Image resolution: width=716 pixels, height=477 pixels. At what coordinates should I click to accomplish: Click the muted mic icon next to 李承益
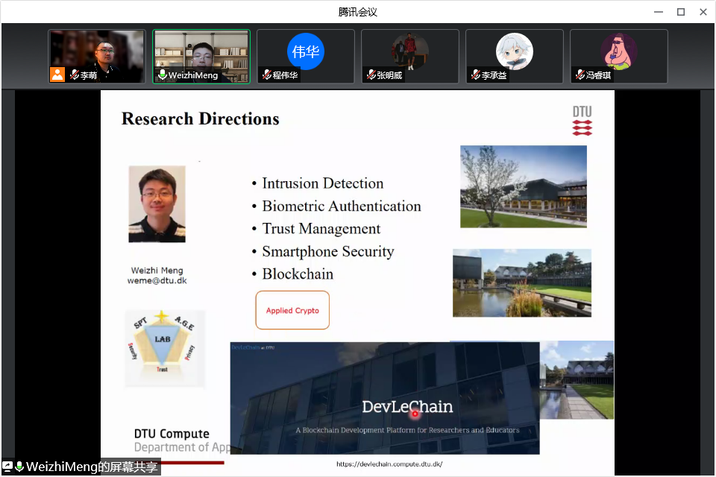click(475, 75)
